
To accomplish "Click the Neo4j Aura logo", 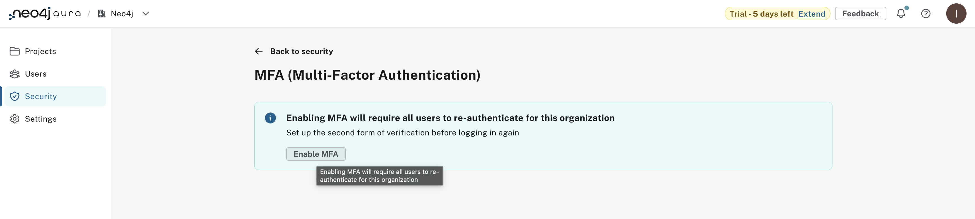I will [x=43, y=13].
